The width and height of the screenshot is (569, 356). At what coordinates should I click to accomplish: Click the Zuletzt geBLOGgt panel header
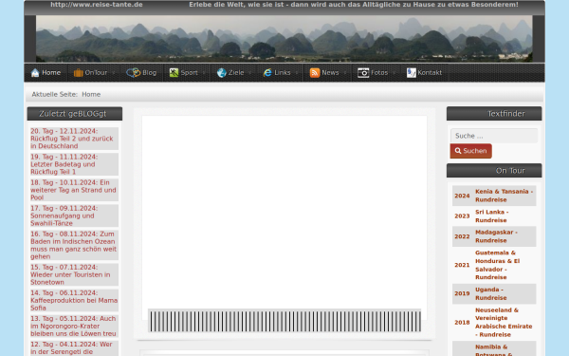tap(74, 114)
